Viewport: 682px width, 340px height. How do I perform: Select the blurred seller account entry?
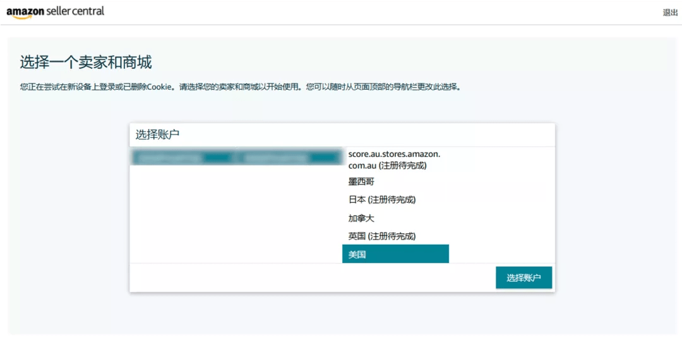pyautogui.click(x=235, y=157)
